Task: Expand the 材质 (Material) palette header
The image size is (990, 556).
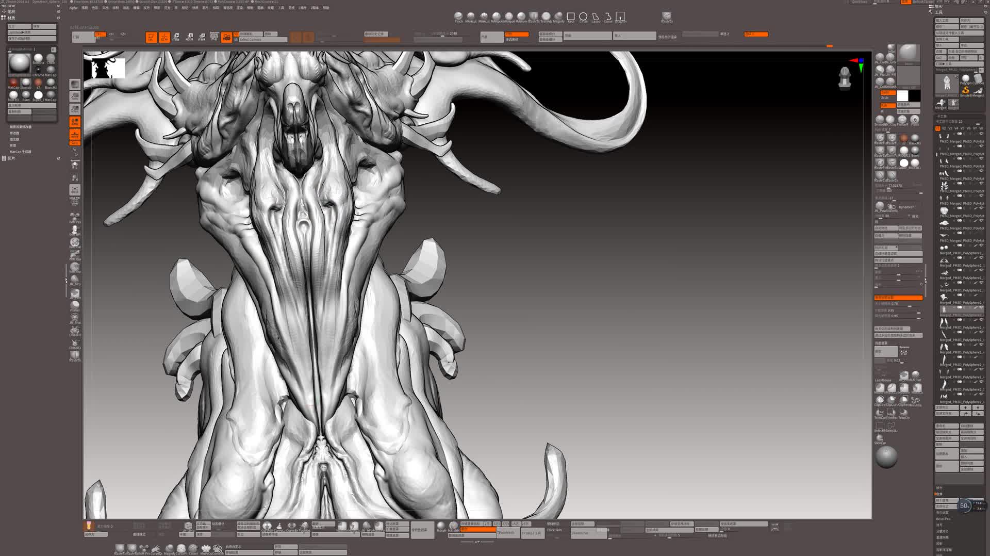Action: pos(11,18)
